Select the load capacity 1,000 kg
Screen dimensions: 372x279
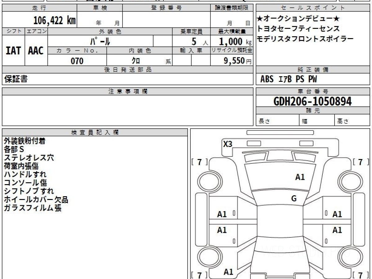[235, 41]
